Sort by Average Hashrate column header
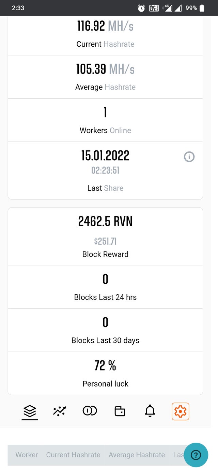This screenshot has height=472, width=218. pos(137,455)
